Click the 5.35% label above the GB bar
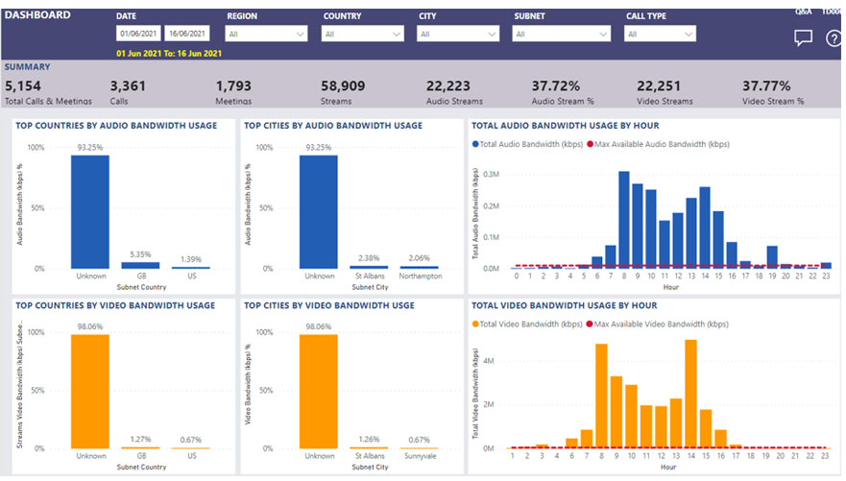846x481 pixels. 140,254
